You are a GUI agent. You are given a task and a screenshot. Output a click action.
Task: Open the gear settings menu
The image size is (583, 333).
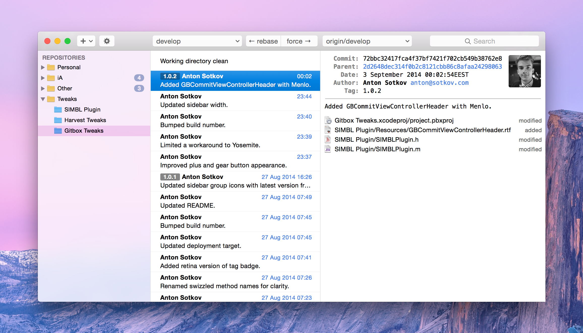pos(107,41)
